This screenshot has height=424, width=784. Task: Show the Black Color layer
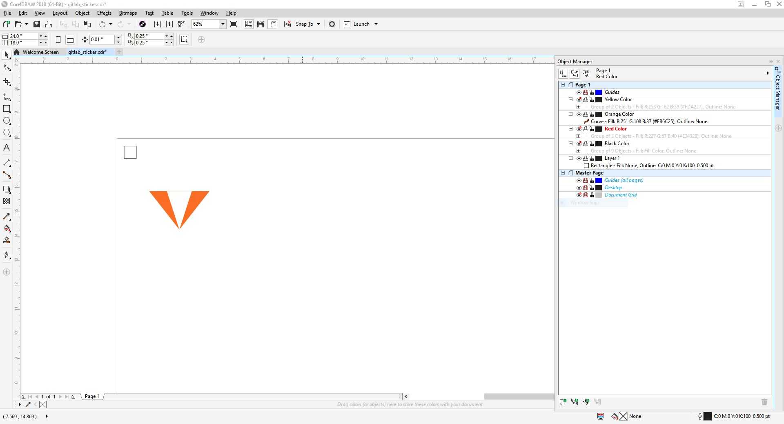pyautogui.click(x=579, y=144)
